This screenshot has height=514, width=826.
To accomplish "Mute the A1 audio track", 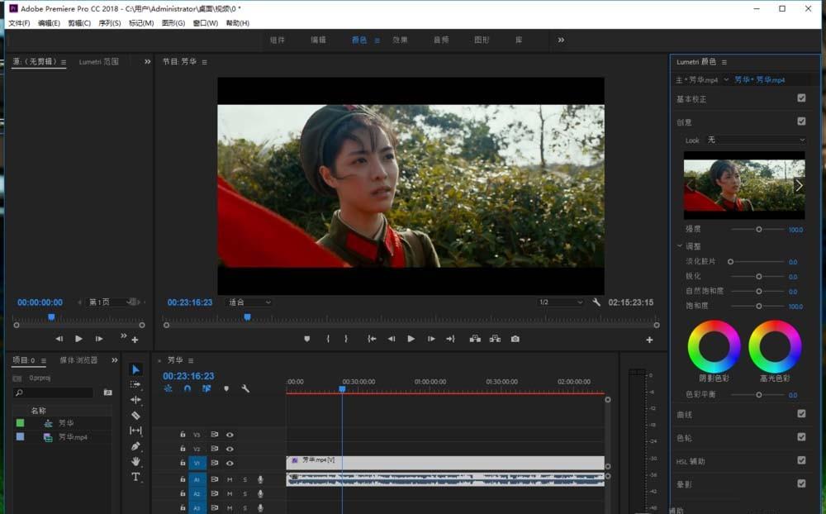I will (229, 478).
